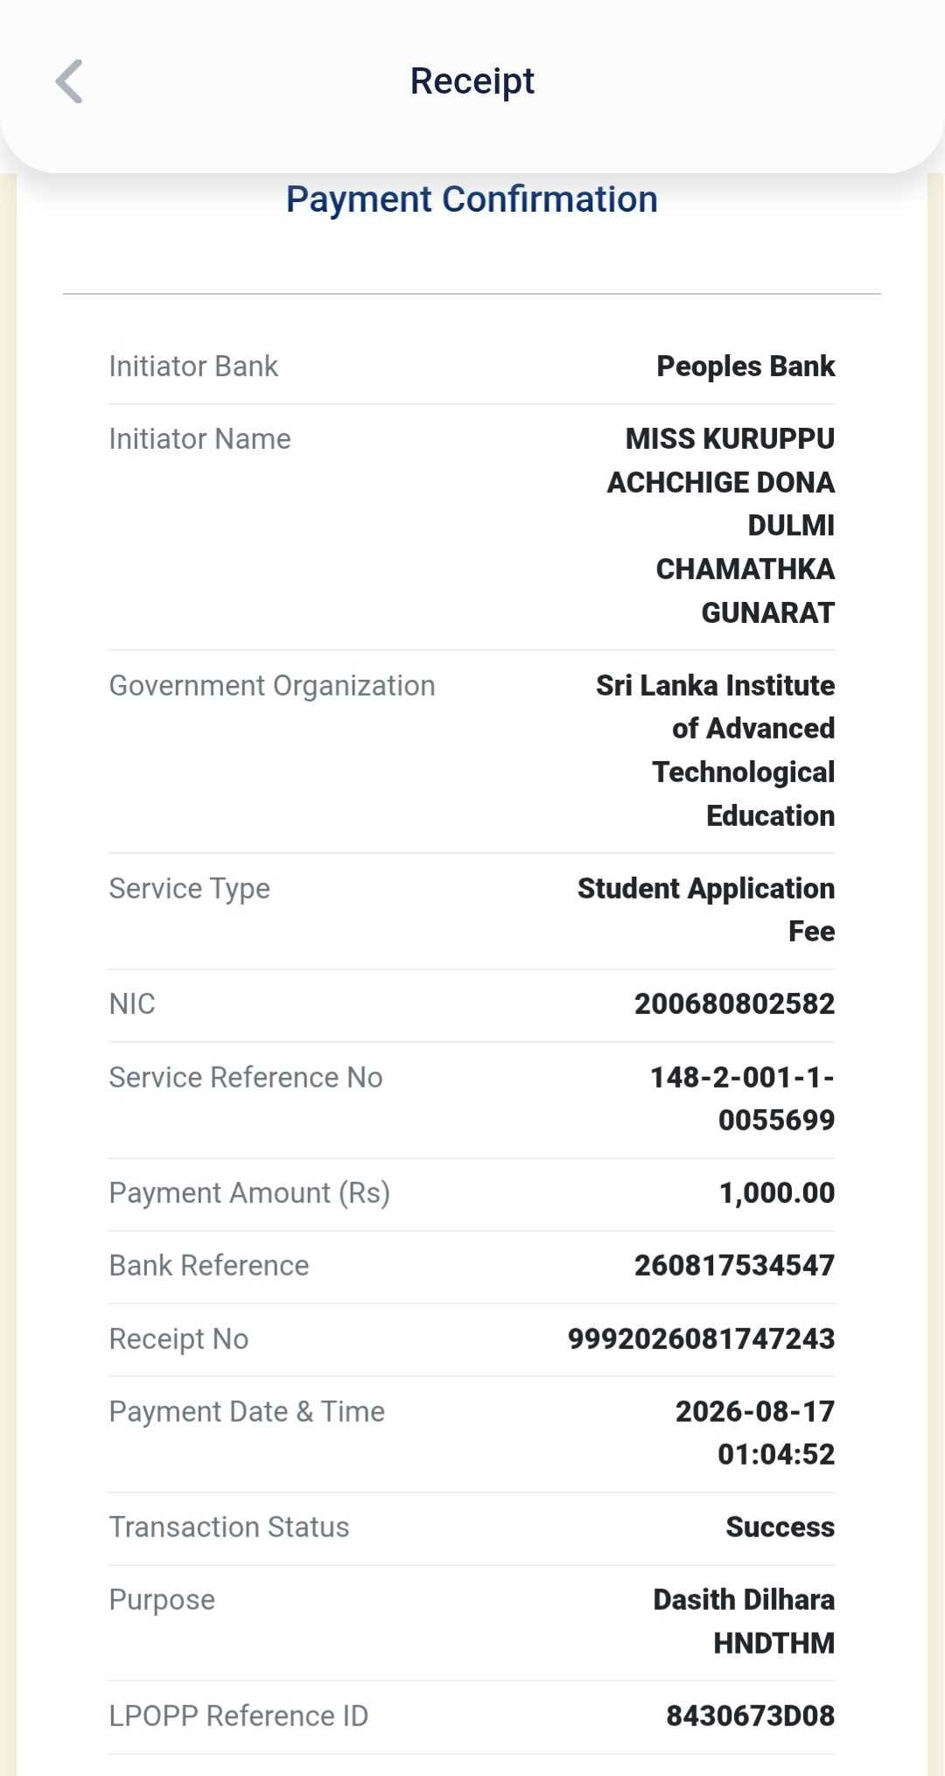945x1776 pixels.
Task: Tap the back arrow icon
Action: point(69,81)
